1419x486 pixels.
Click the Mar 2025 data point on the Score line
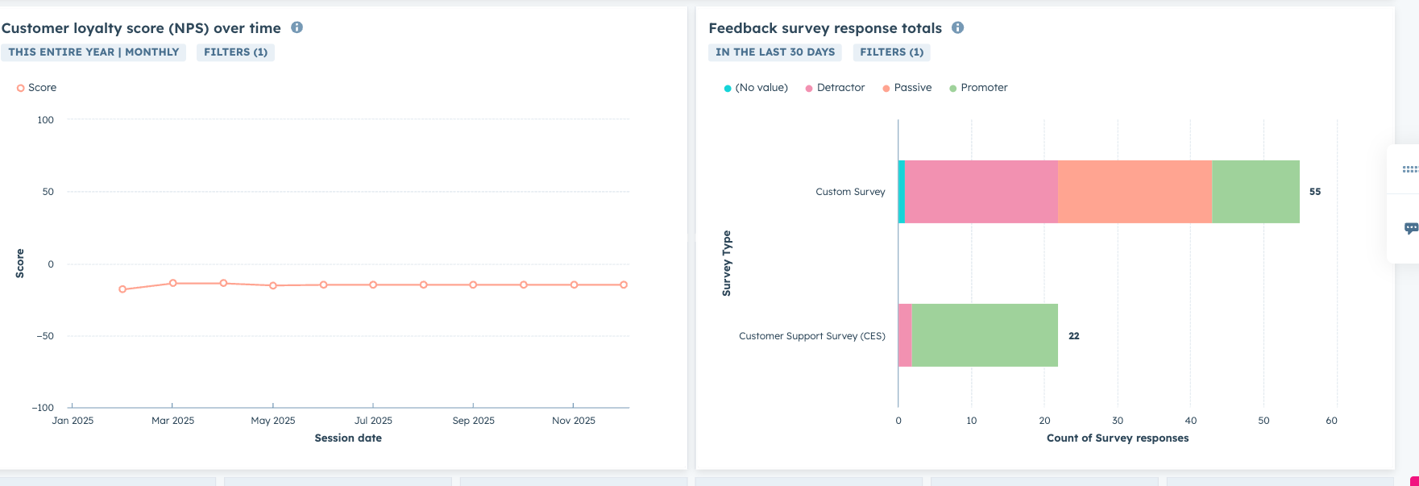(x=172, y=283)
